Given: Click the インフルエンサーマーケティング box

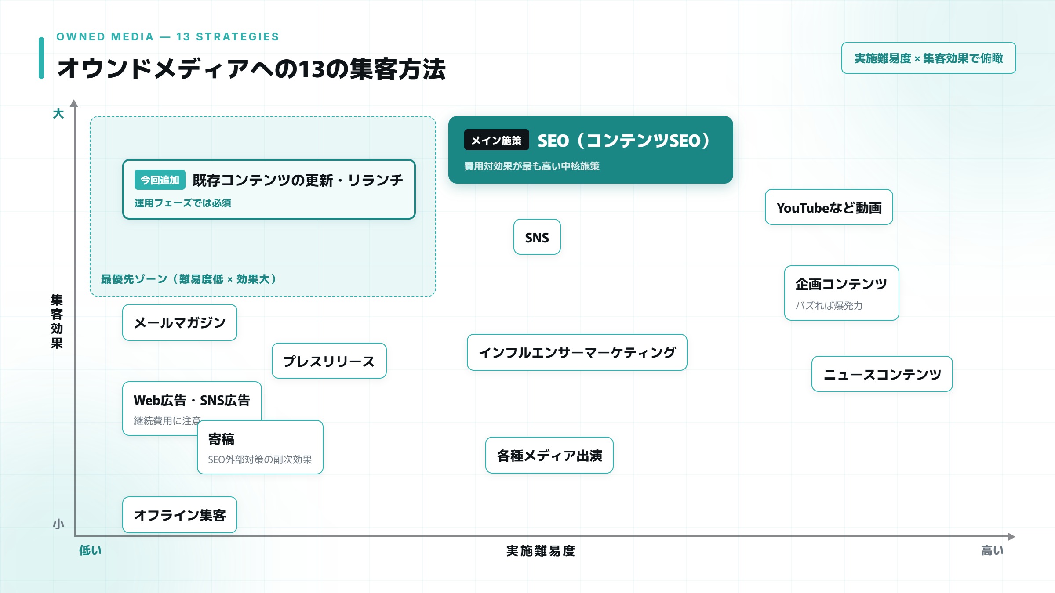Looking at the screenshot, I should pyautogui.click(x=577, y=352).
